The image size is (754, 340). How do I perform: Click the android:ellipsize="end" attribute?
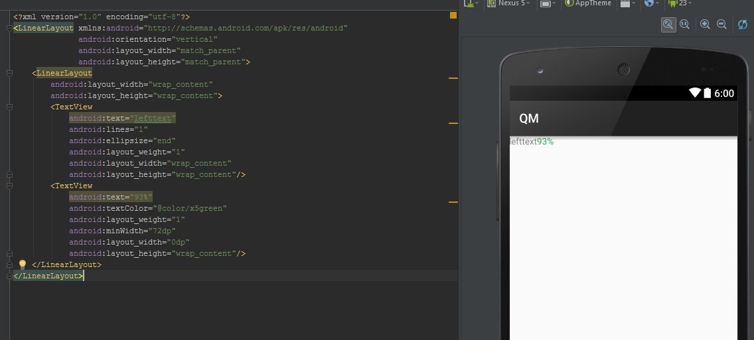[122, 141]
